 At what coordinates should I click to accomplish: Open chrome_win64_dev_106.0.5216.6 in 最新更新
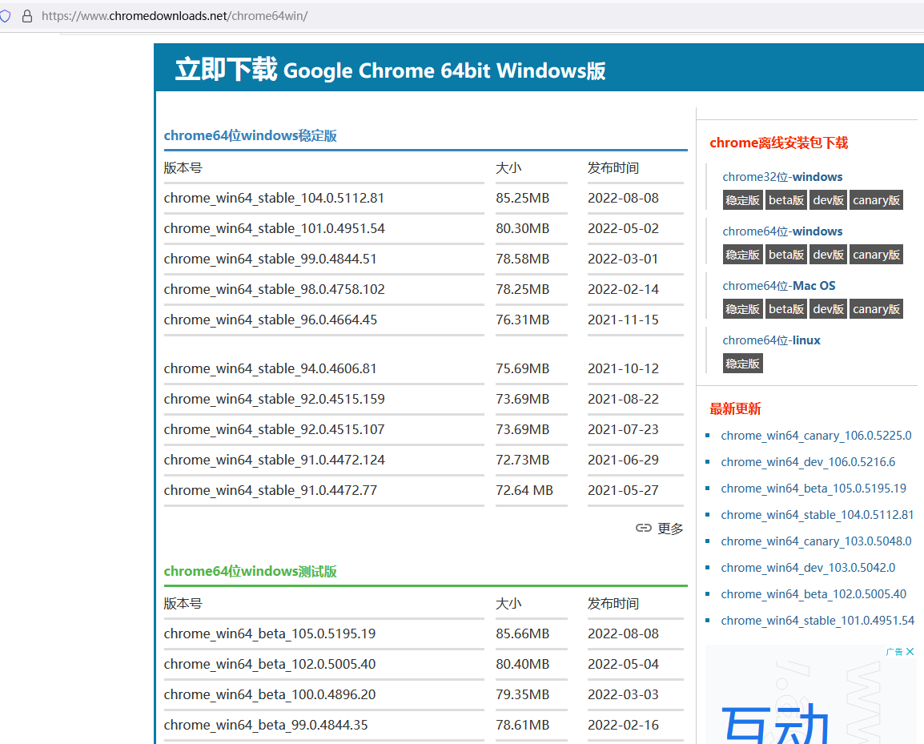pyautogui.click(x=808, y=462)
